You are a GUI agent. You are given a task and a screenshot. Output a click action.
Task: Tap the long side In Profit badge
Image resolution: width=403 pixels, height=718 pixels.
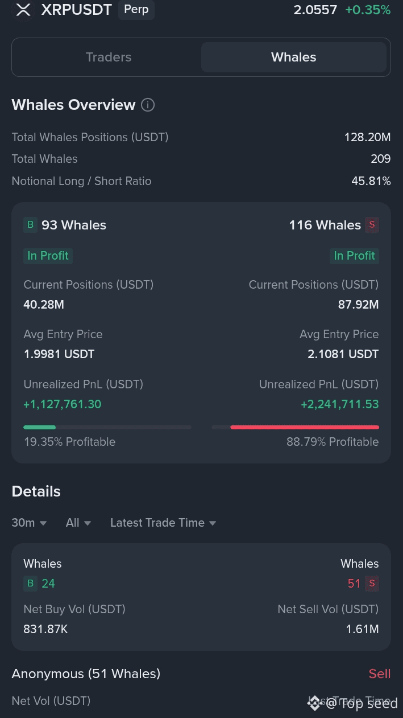pos(48,256)
